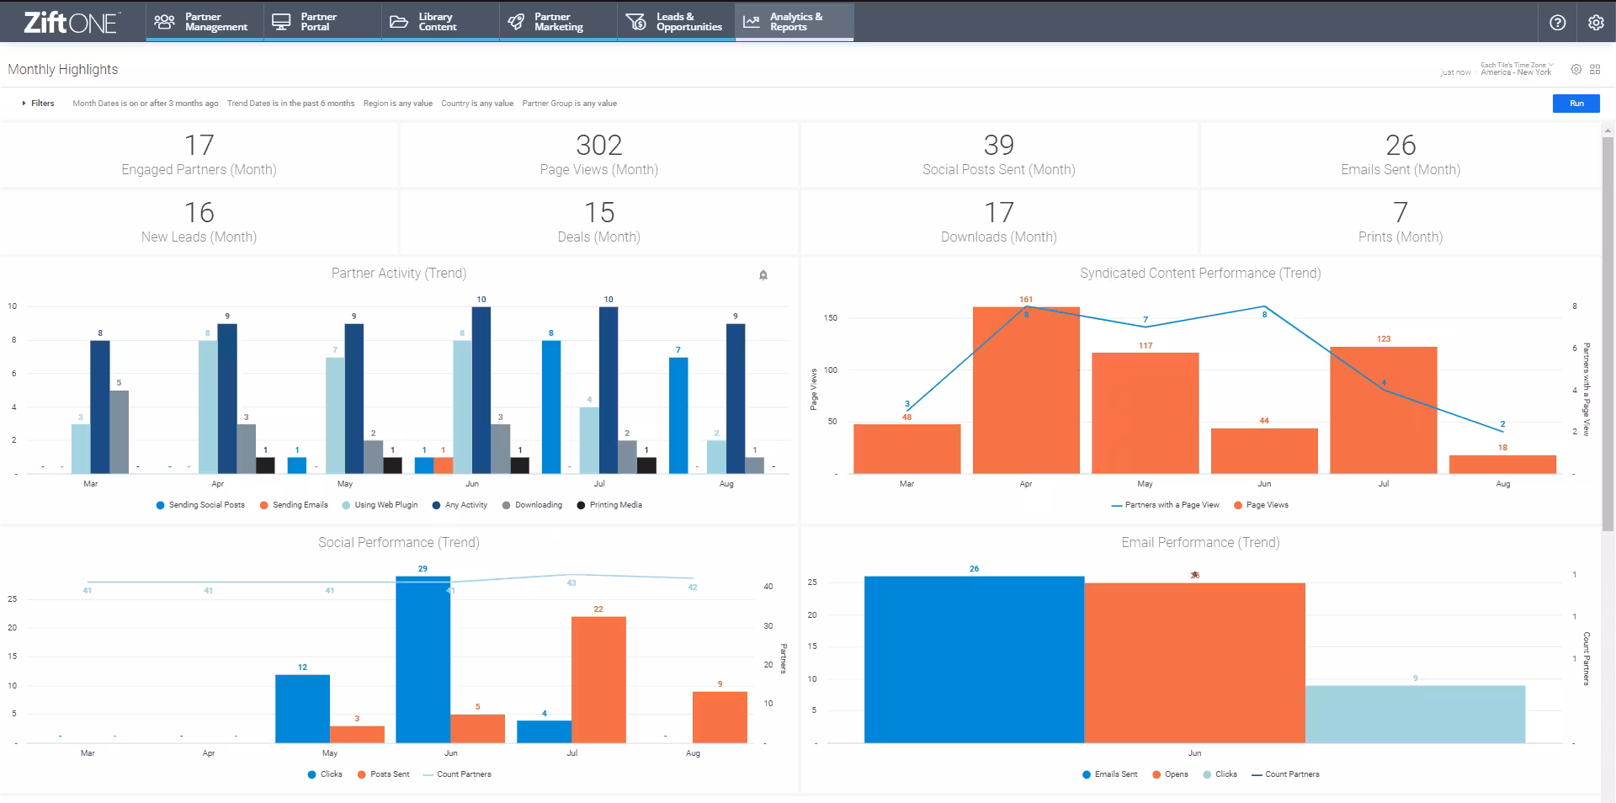1616x803 pixels.
Task: Click the dashboard settings gear near the timezone
Action: coord(1576,69)
